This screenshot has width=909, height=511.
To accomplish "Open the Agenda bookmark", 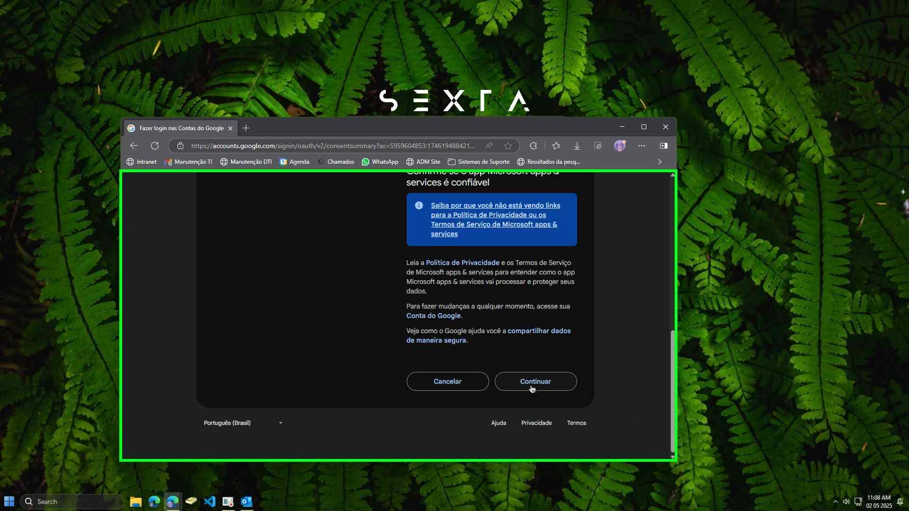I will point(294,162).
